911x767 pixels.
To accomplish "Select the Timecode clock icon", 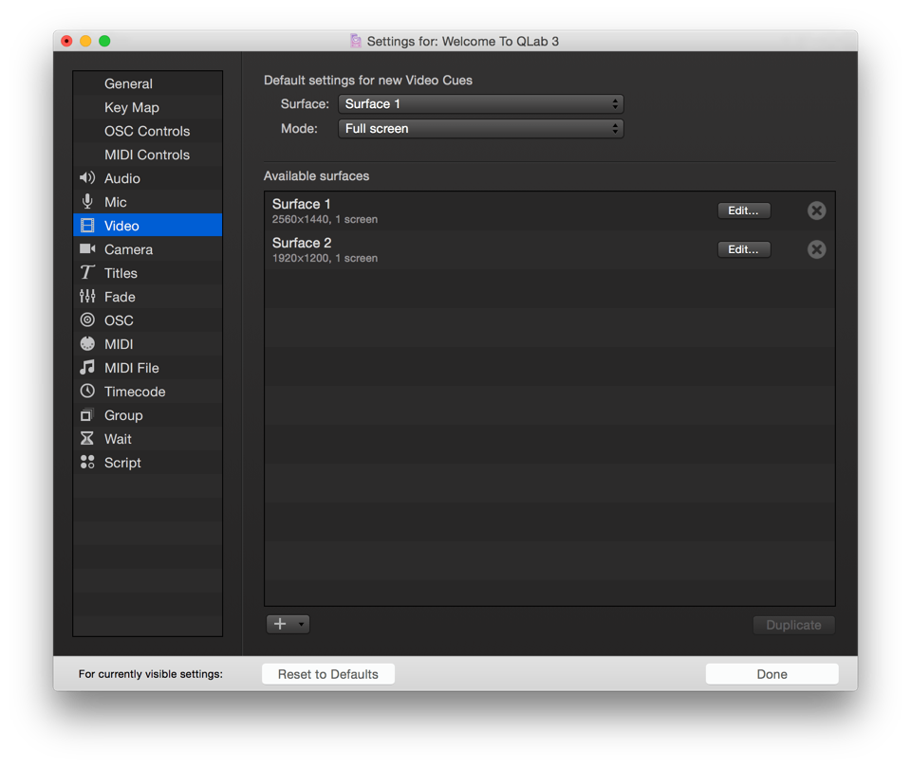I will pos(87,392).
